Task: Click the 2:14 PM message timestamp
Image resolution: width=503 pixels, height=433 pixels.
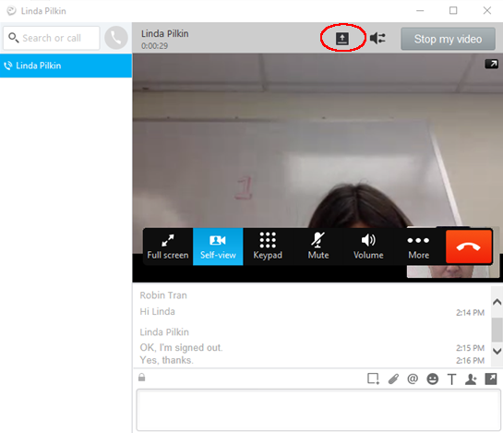Action: 471,313
